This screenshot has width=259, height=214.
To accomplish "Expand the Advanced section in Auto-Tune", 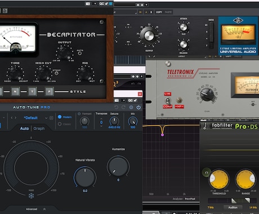I will (32, 209).
